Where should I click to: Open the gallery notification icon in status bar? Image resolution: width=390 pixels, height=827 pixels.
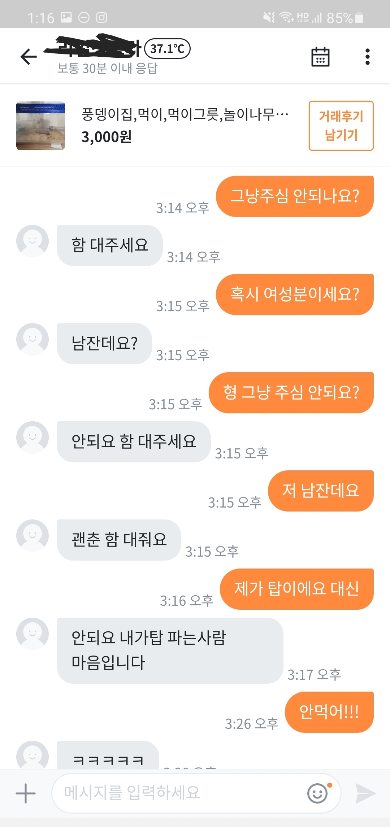coord(66,17)
